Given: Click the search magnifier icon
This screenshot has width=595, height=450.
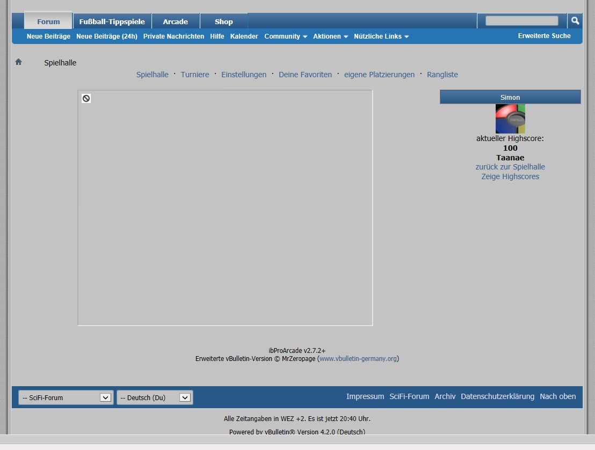Looking at the screenshot, I should [x=575, y=21].
